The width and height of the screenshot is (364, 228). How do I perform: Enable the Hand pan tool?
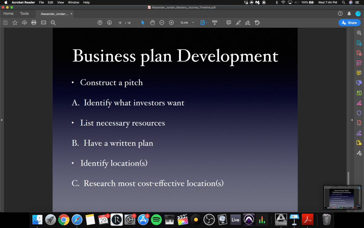(x=152, y=22)
